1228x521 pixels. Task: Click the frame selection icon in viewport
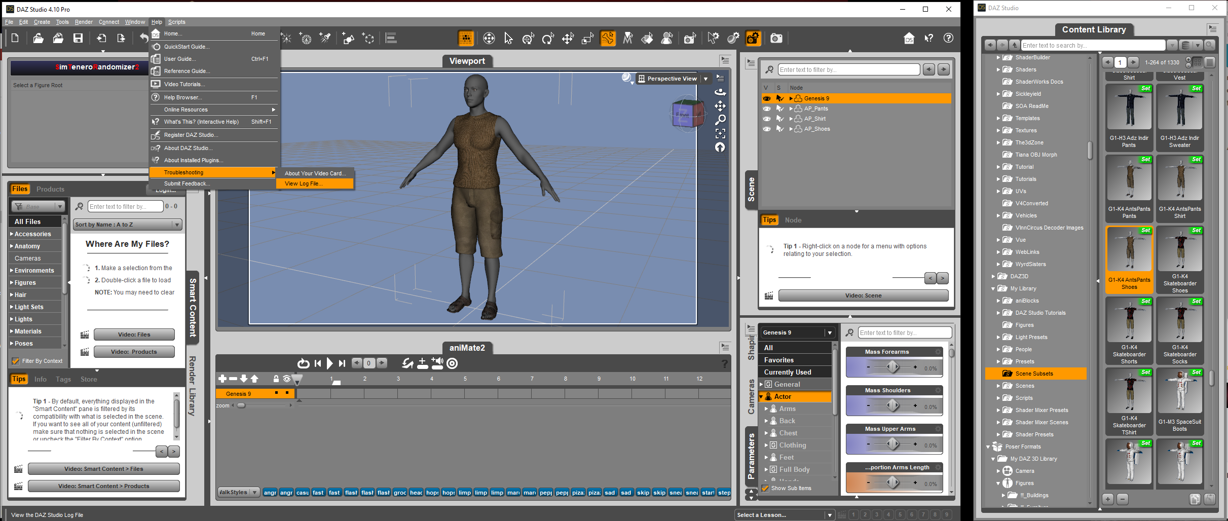click(720, 133)
